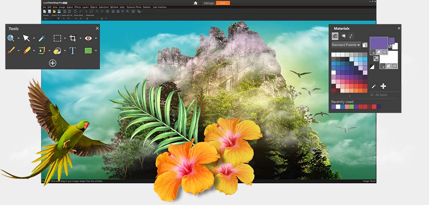Open the Enhance Photo menu
The image size is (429, 205).
click(134, 7)
